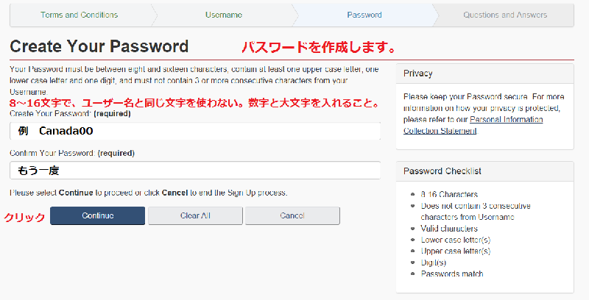Click the Passwords match checklist item
Viewport: 589px width, 300px height.
click(452, 274)
